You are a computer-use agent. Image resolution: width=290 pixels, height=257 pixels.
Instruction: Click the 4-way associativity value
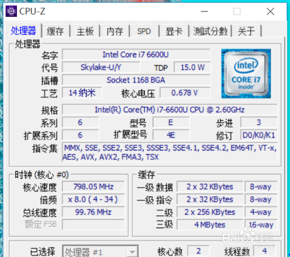[x=261, y=212]
